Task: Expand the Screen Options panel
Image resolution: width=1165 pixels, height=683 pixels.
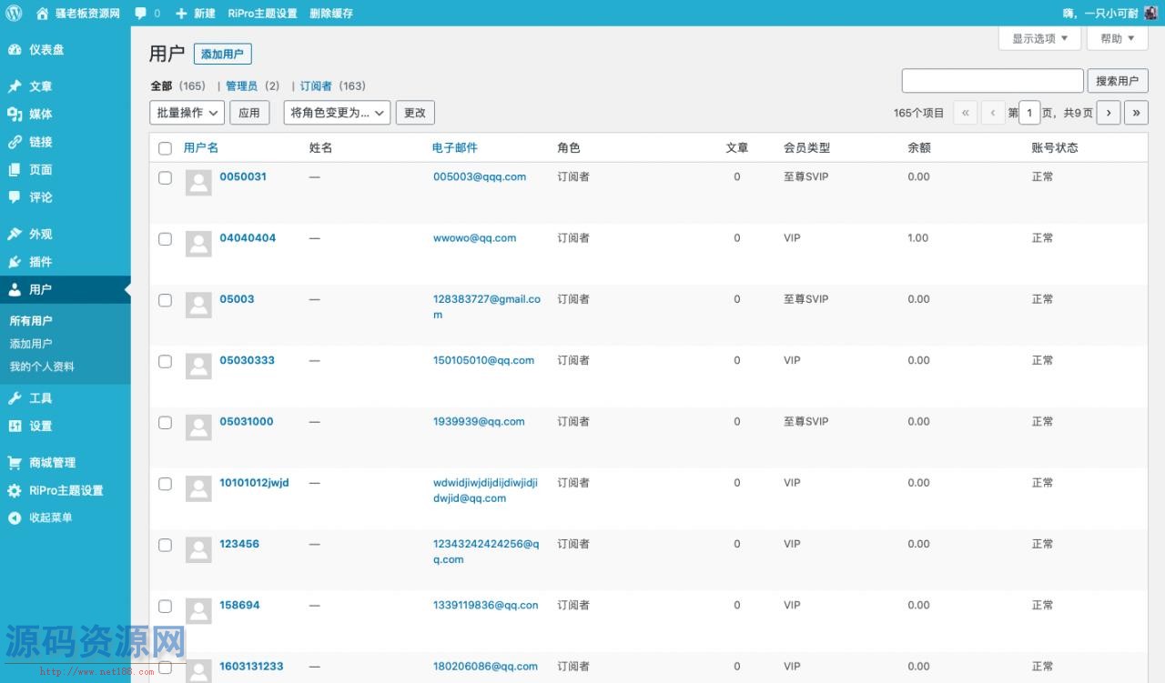Action: [1039, 38]
